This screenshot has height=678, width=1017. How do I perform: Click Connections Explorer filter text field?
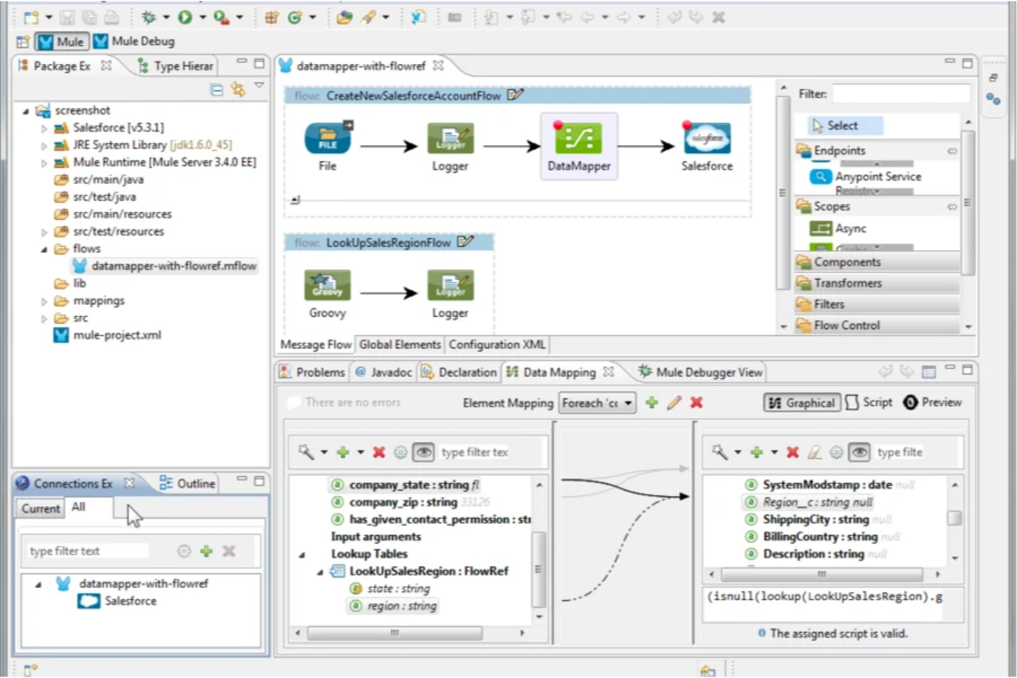point(89,551)
